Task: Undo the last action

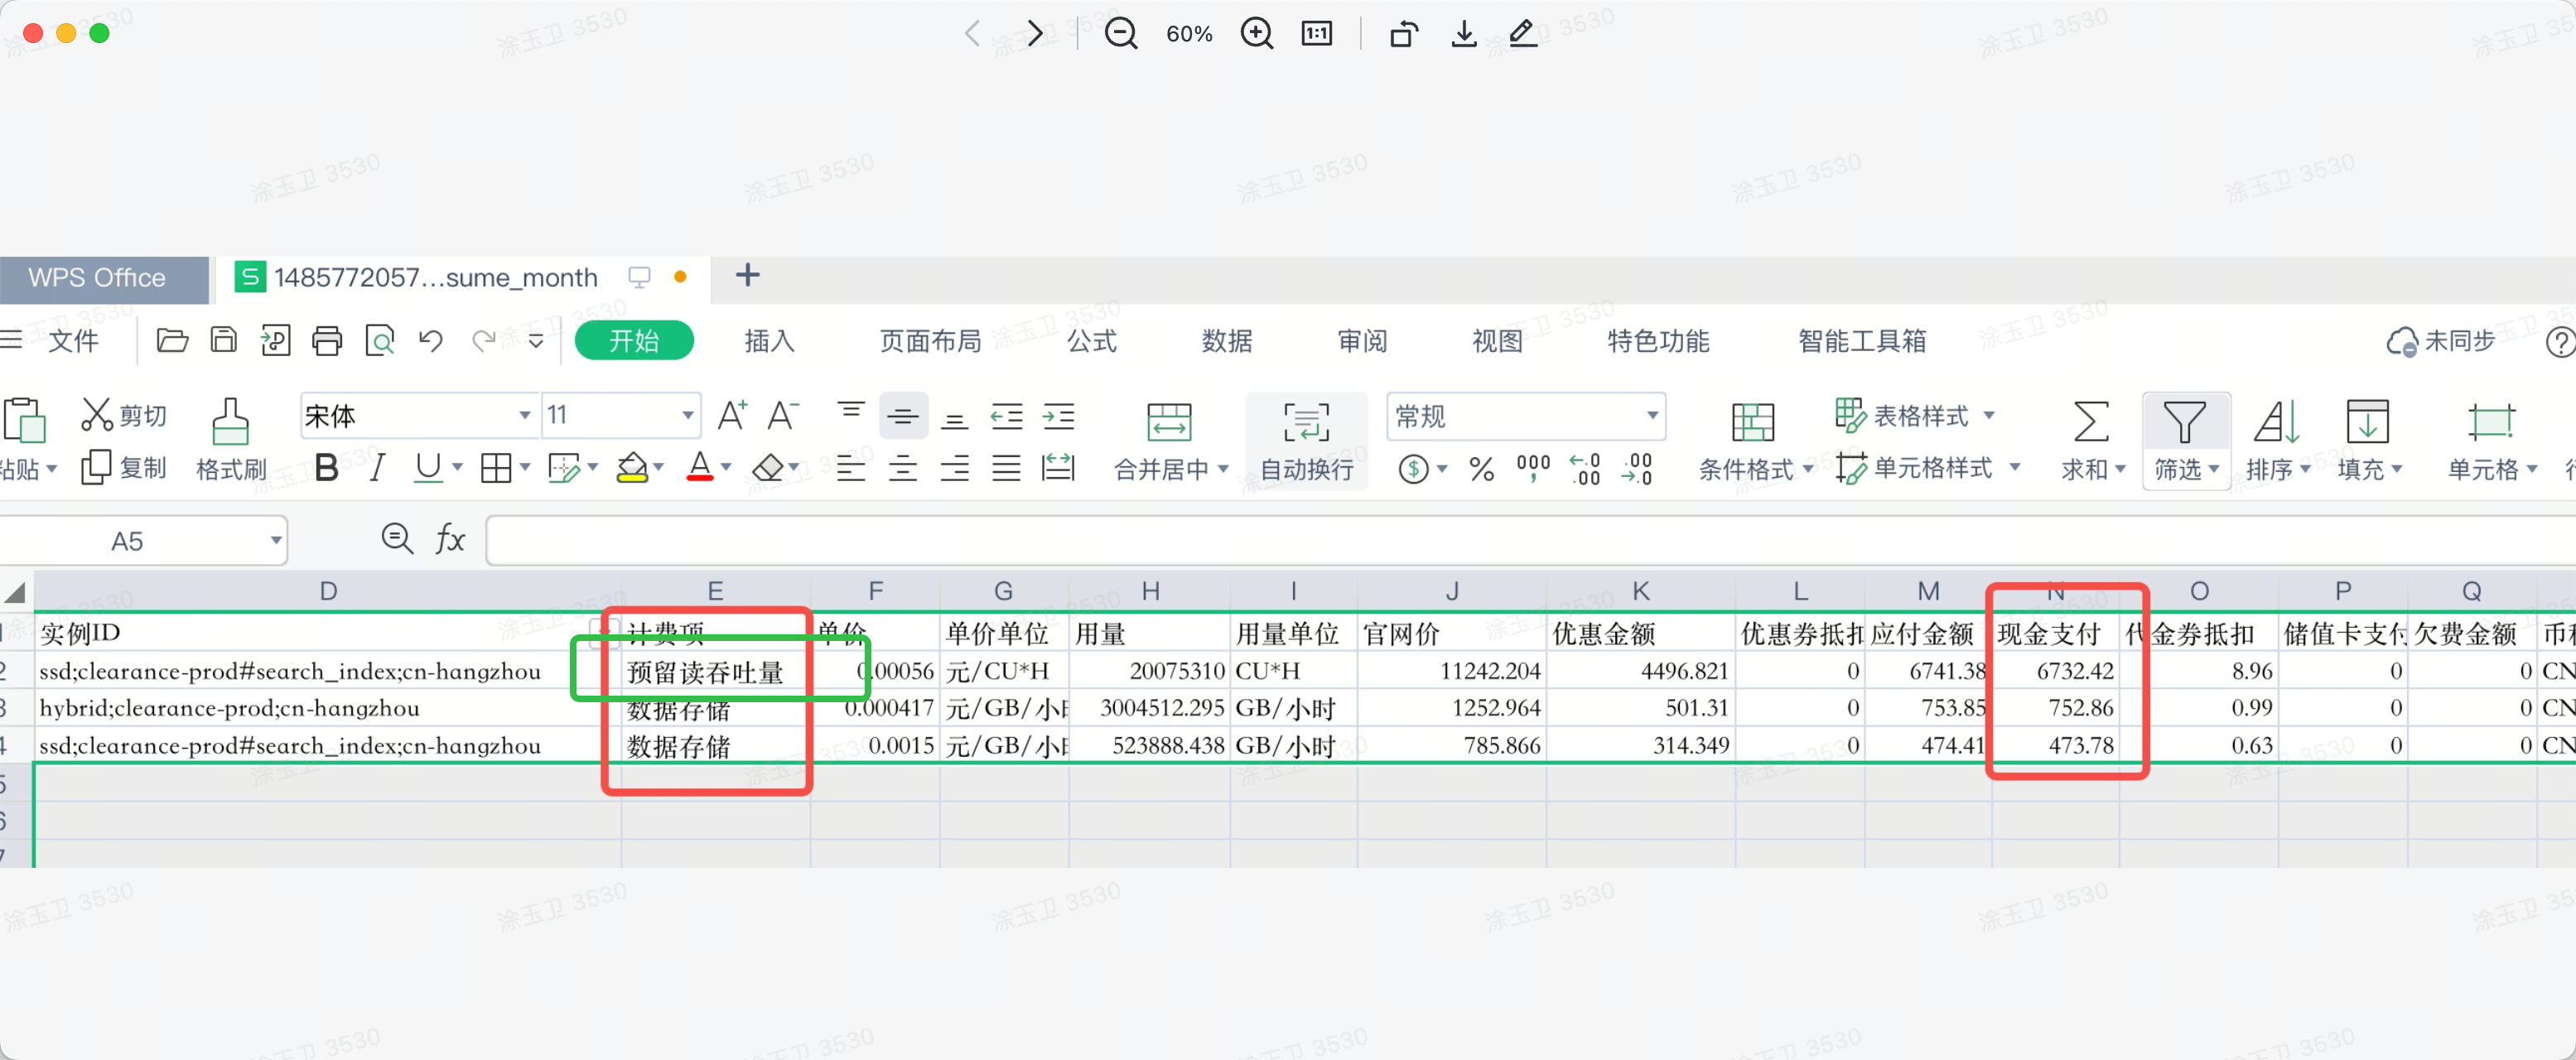Action: (431, 341)
